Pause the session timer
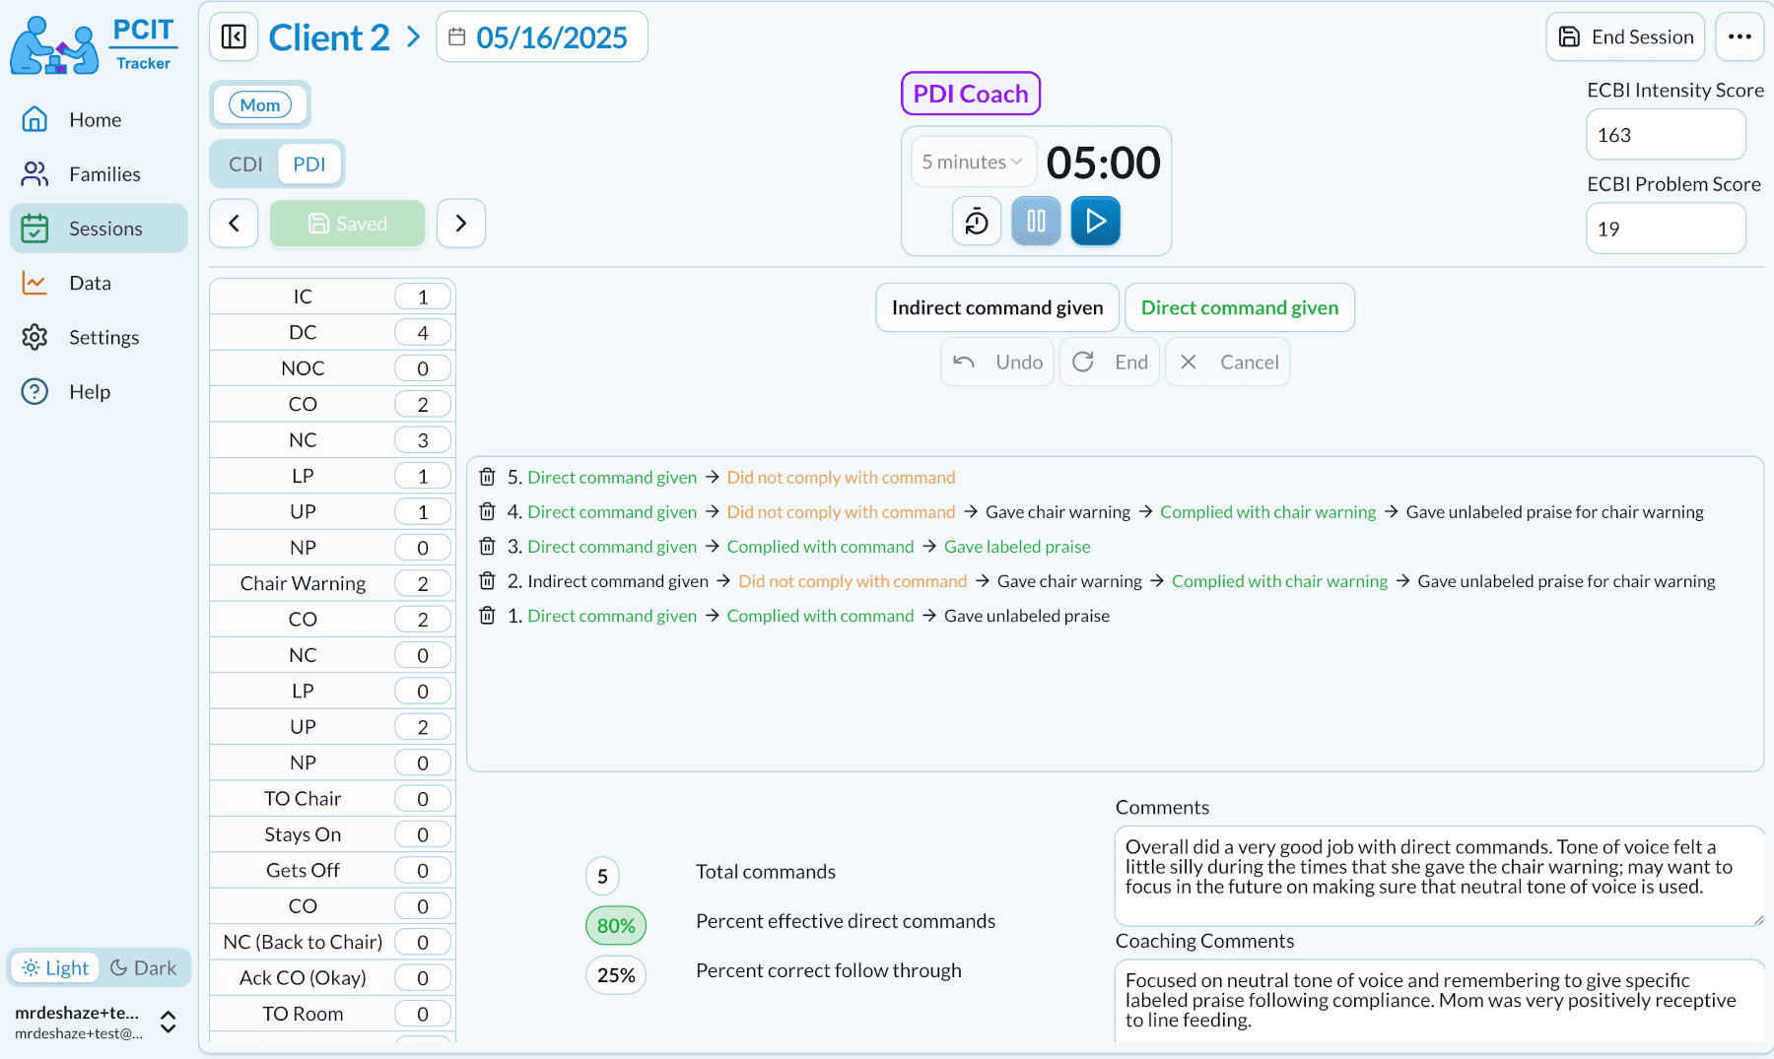Viewport: 1774px width, 1059px height. pos(1036,222)
